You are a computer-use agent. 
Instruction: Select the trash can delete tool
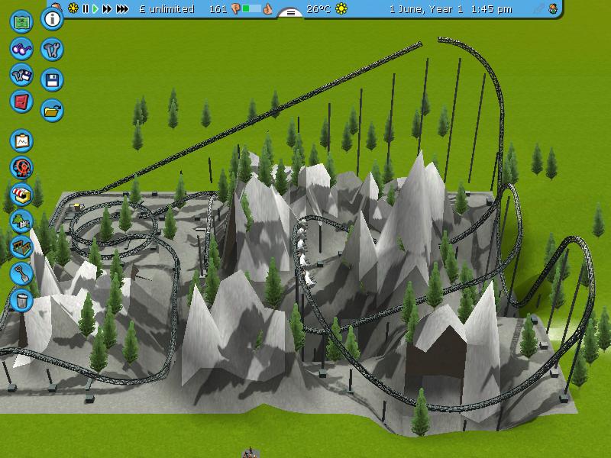point(21,300)
